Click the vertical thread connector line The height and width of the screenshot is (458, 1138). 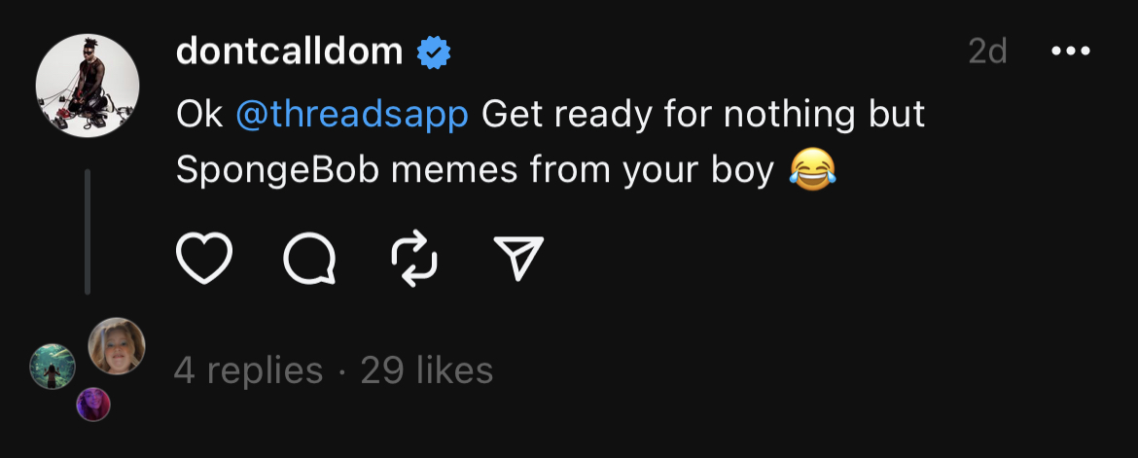point(88,231)
